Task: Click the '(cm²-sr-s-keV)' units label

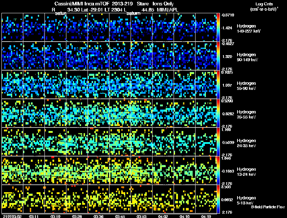Action: coord(264,9)
